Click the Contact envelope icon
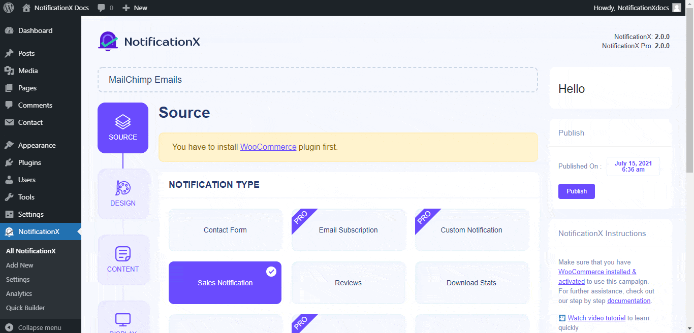The height and width of the screenshot is (333, 694). point(9,122)
